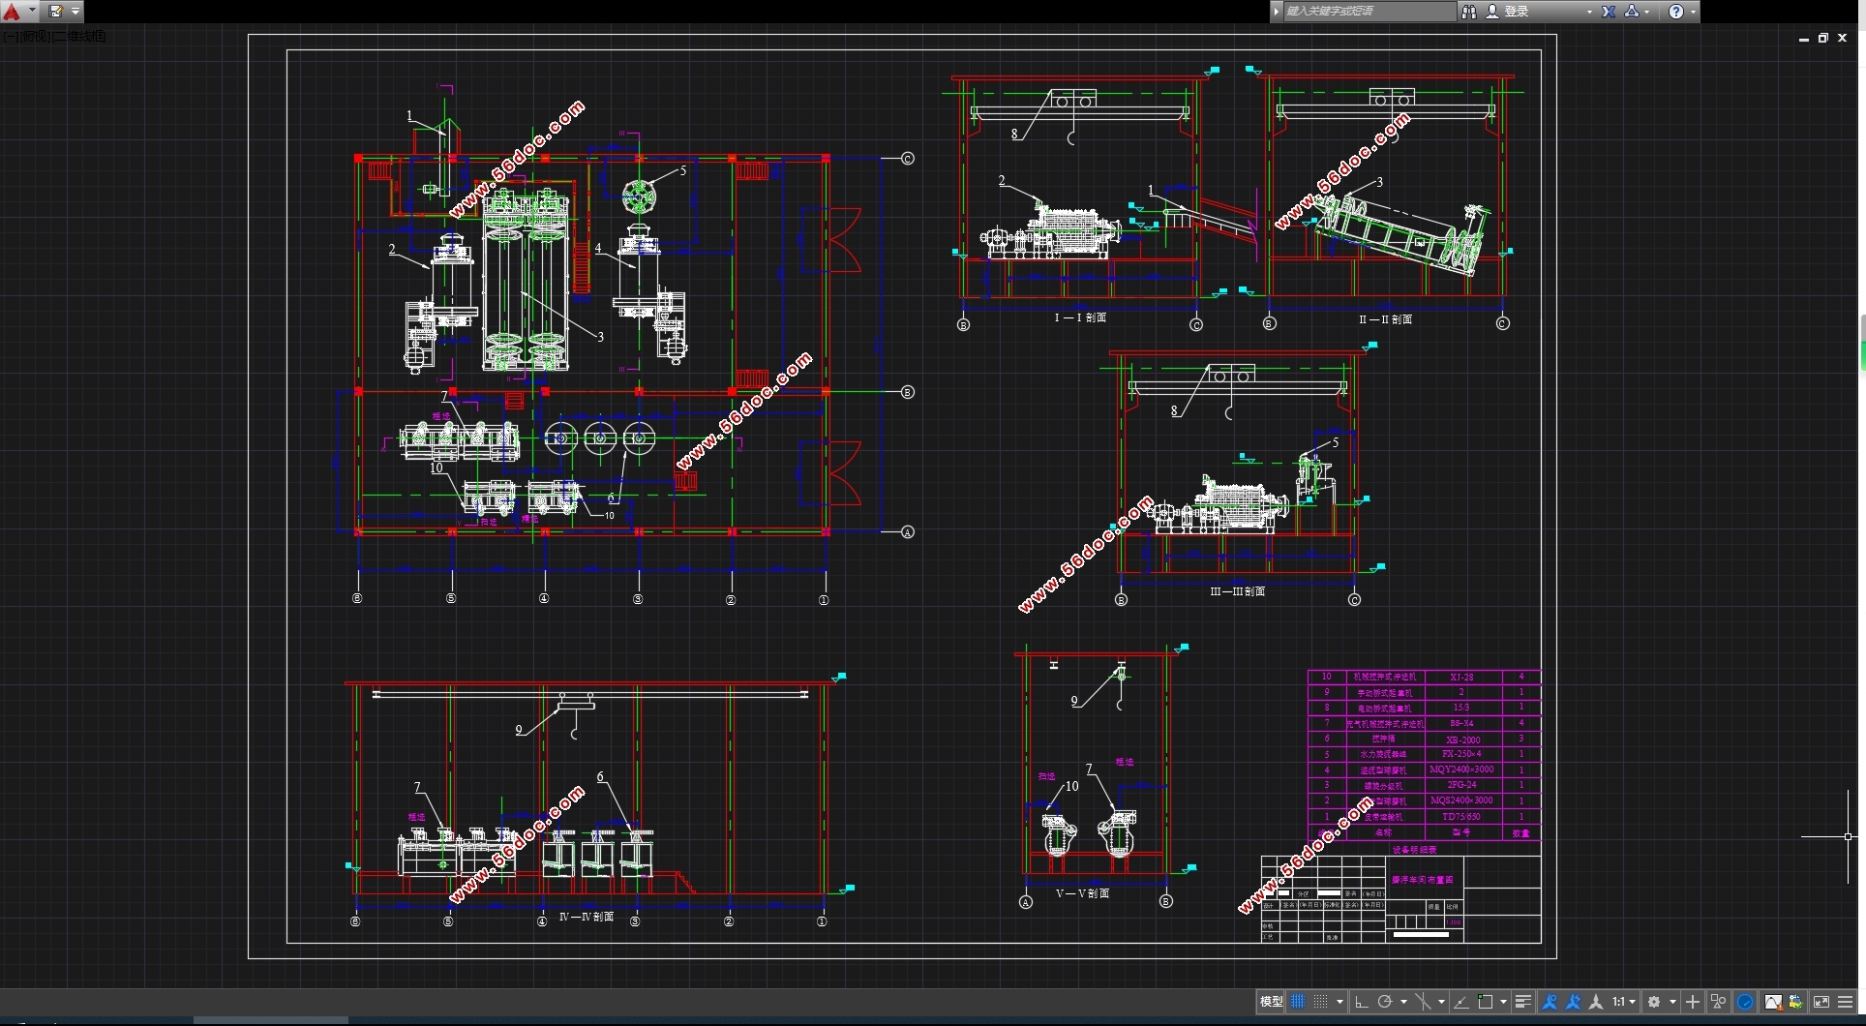
Task: Open the 二维线框 visual style menu
Action: point(78,37)
